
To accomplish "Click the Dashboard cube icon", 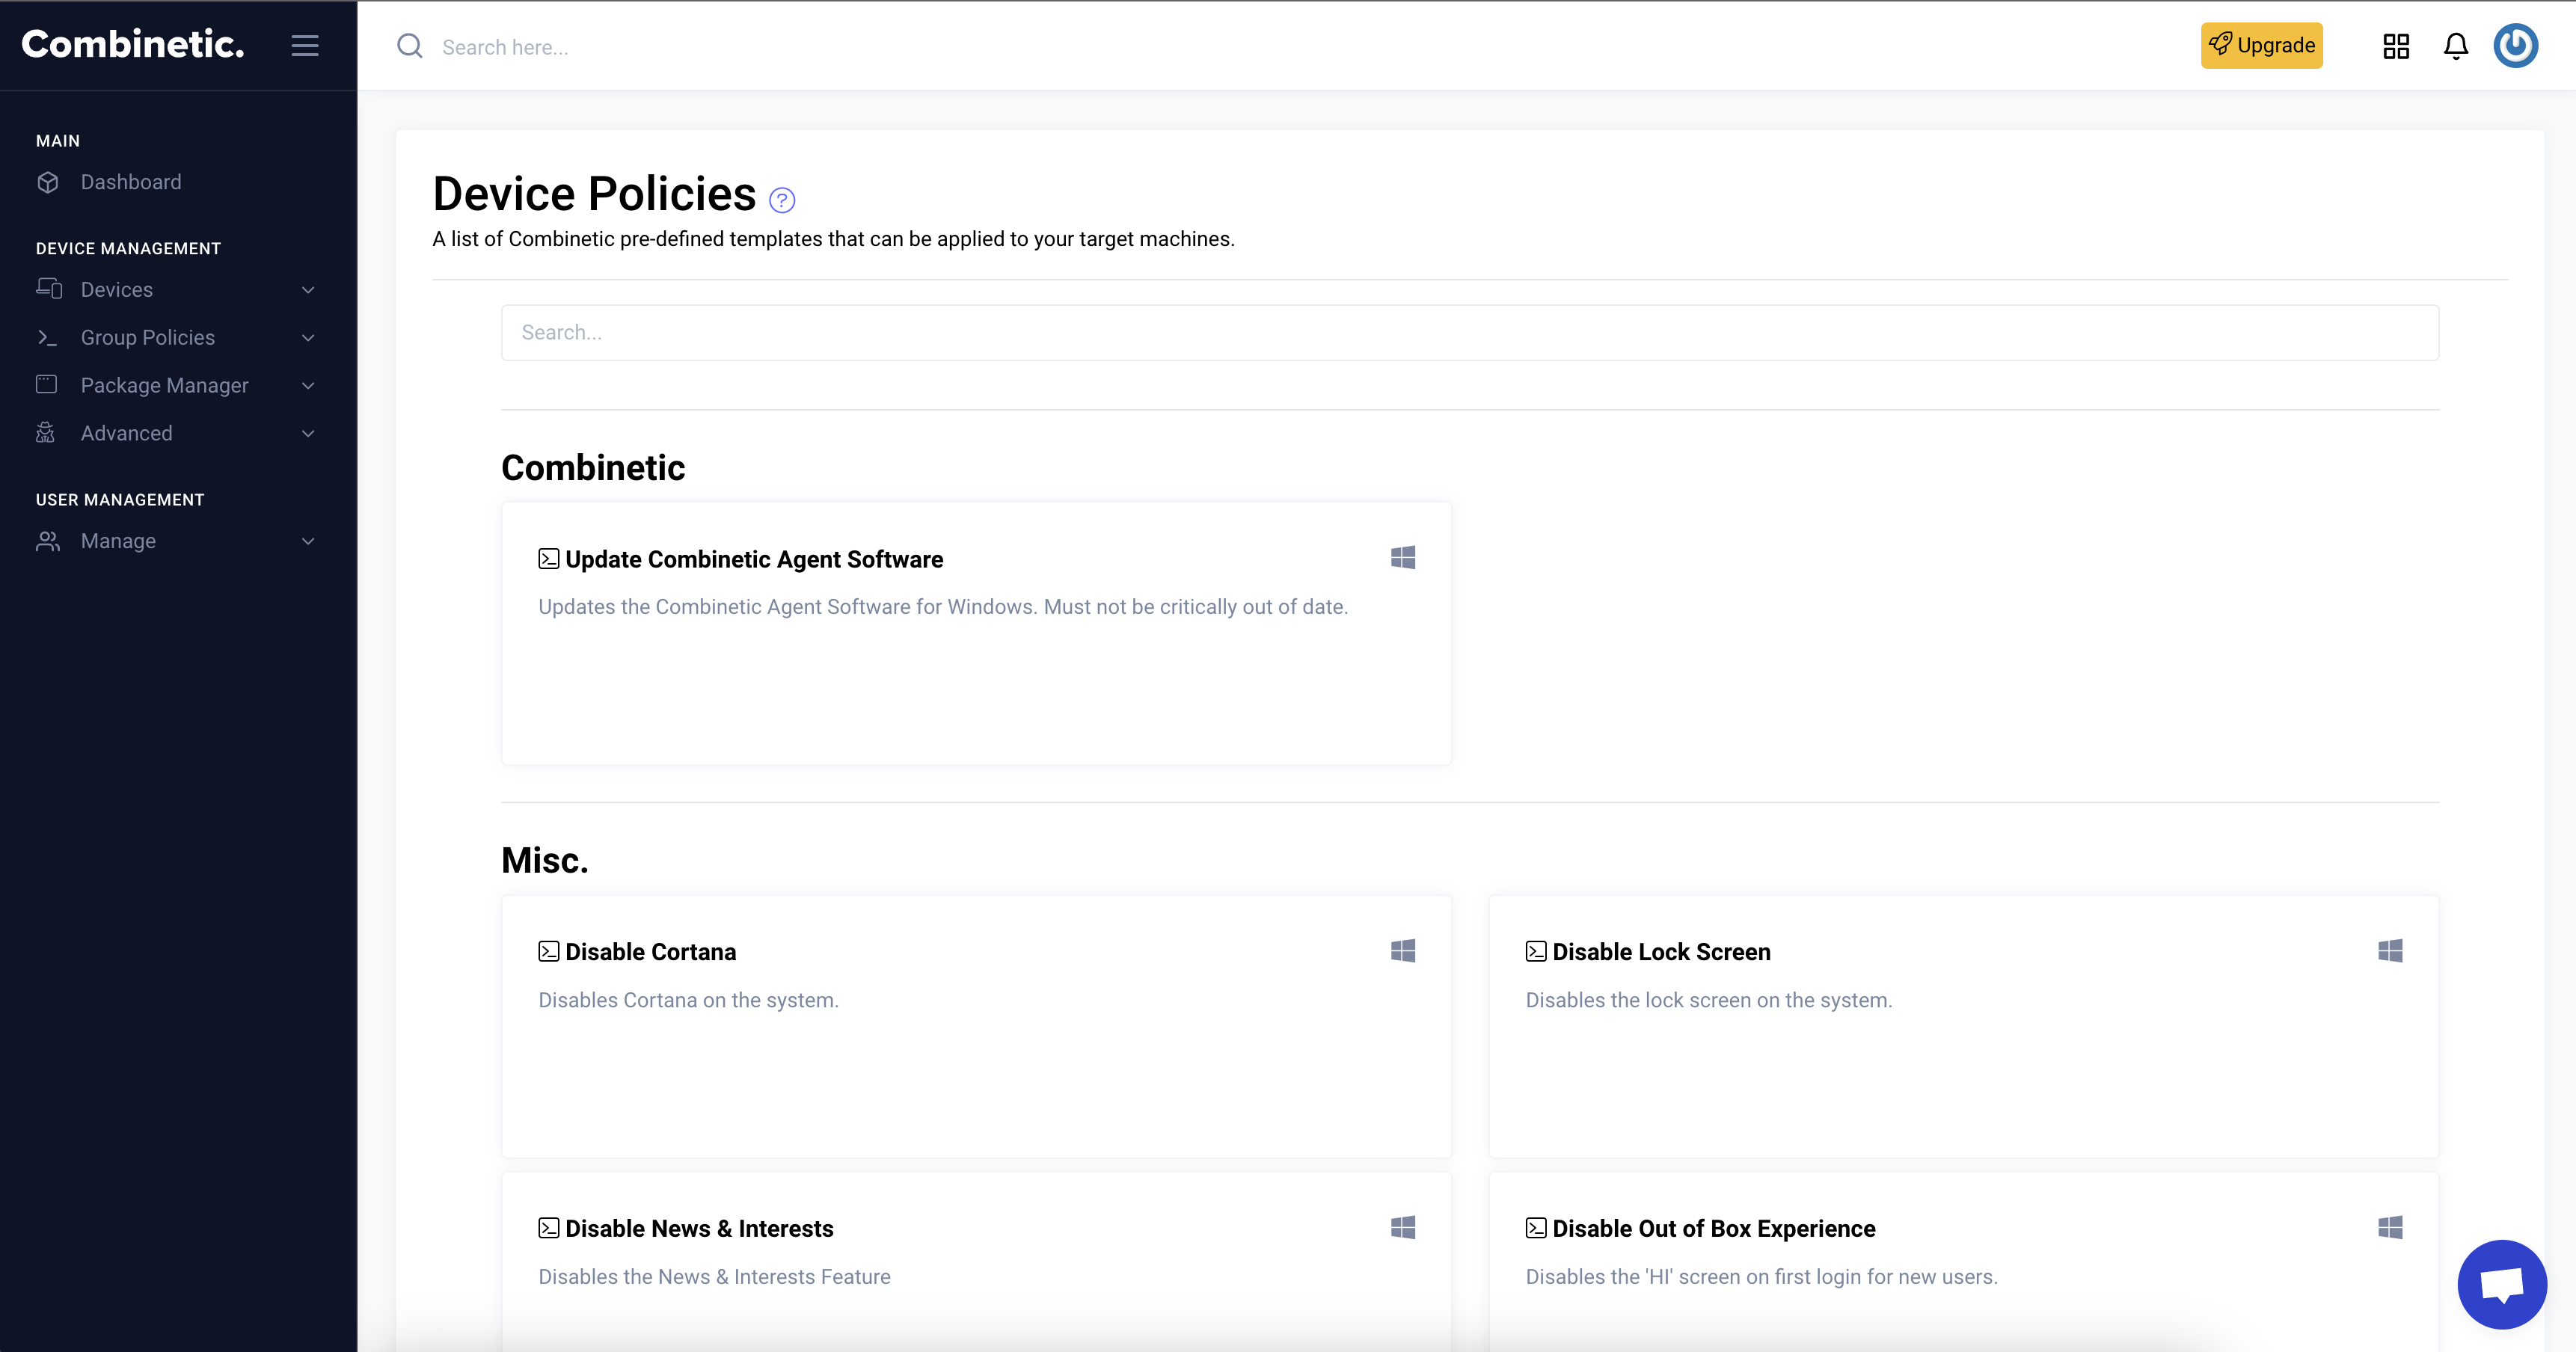I will [x=48, y=182].
